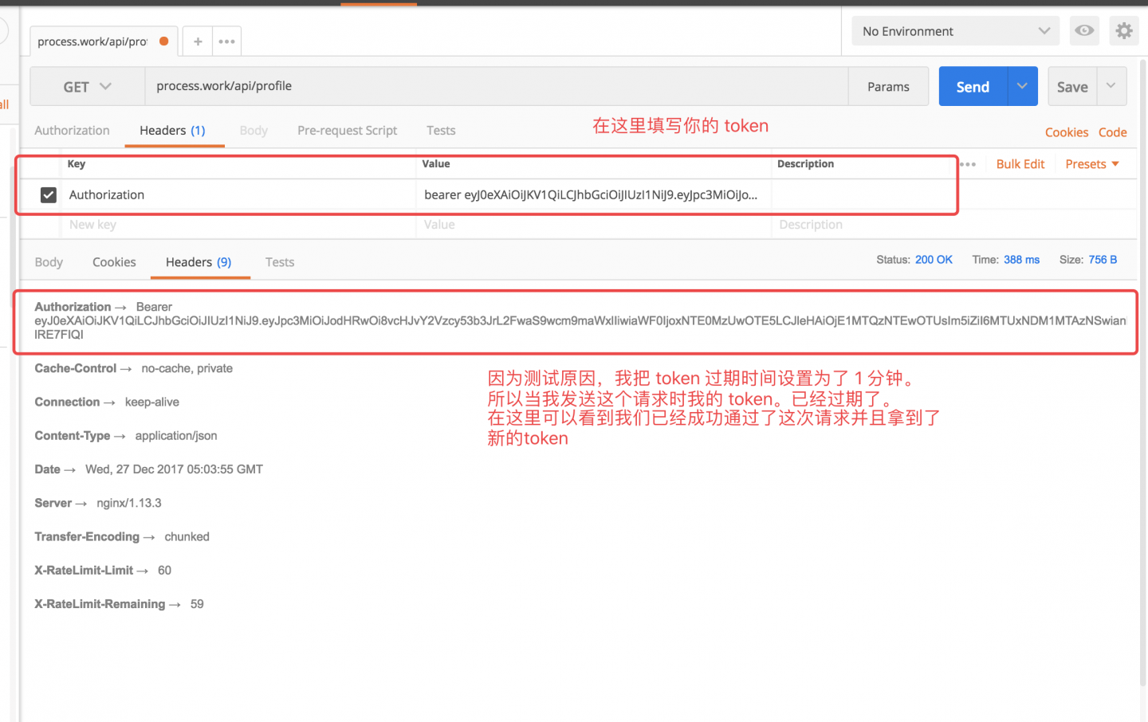Image resolution: width=1148 pixels, height=722 pixels.
Task: Click the environment quick look eye icon
Action: tap(1084, 31)
